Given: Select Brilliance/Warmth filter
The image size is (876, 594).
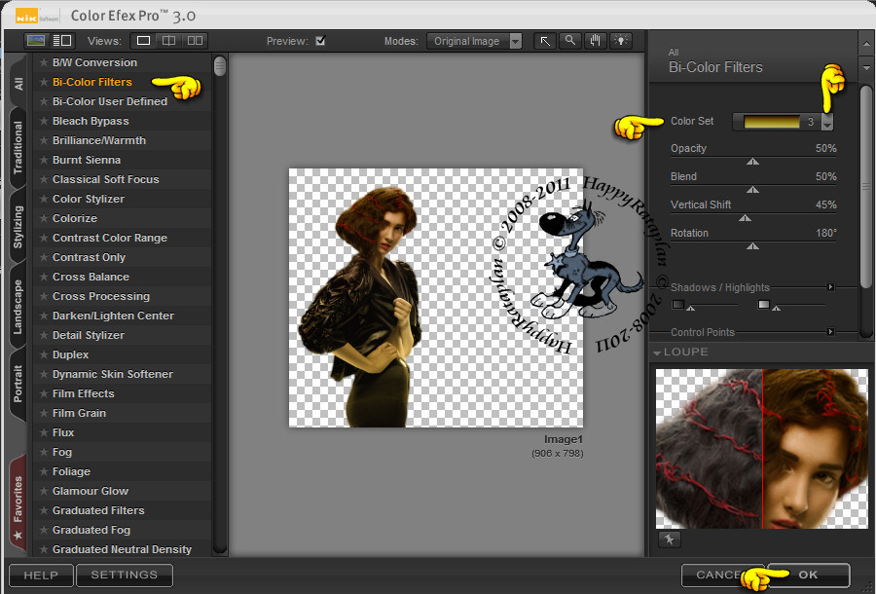Looking at the screenshot, I should 99,140.
